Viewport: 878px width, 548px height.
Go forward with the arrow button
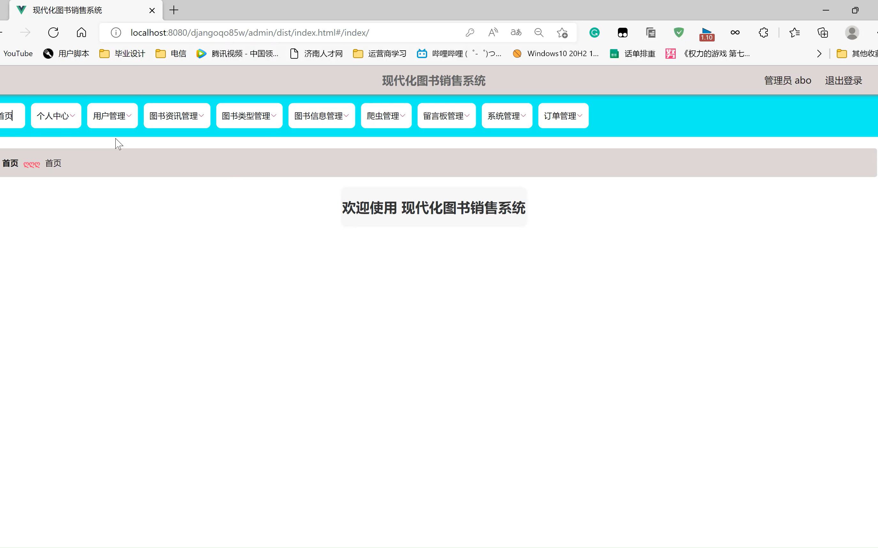25,33
